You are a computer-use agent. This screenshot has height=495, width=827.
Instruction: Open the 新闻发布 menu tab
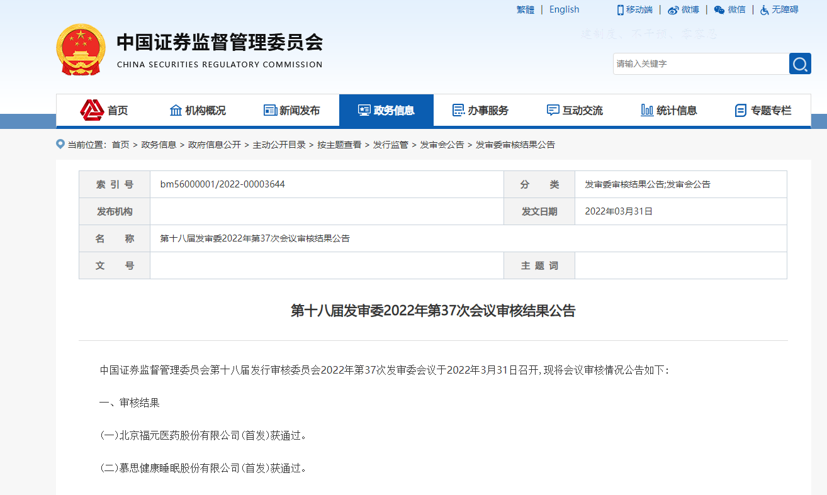292,110
